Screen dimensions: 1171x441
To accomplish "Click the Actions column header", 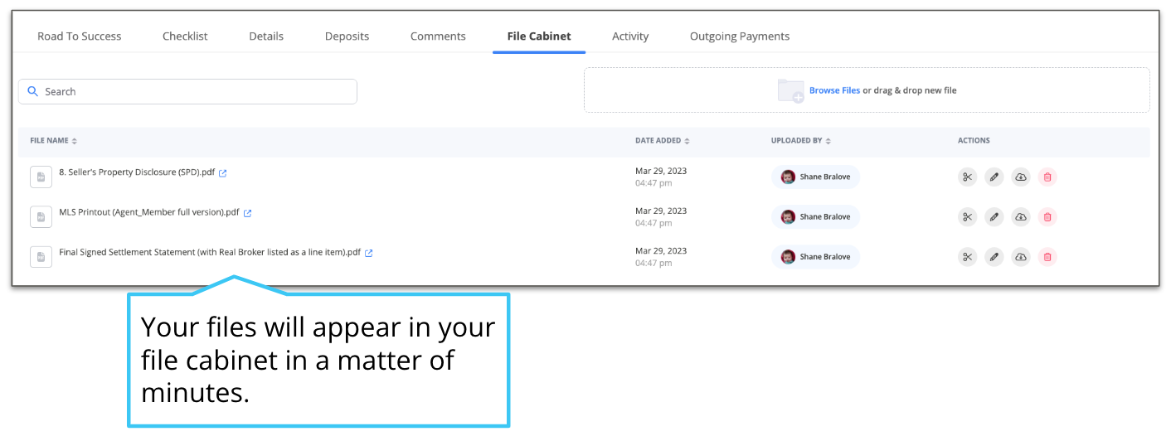I will [974, 141].
